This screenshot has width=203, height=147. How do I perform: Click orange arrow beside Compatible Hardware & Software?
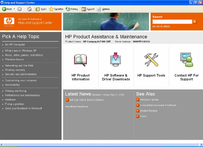click(x=138, y=105)
